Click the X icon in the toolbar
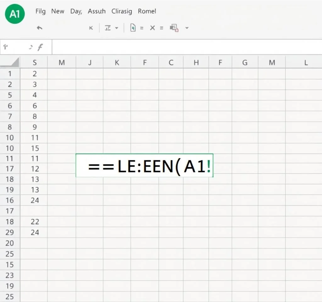Screen dimensions: 322x302 click(x=153, y=28)
